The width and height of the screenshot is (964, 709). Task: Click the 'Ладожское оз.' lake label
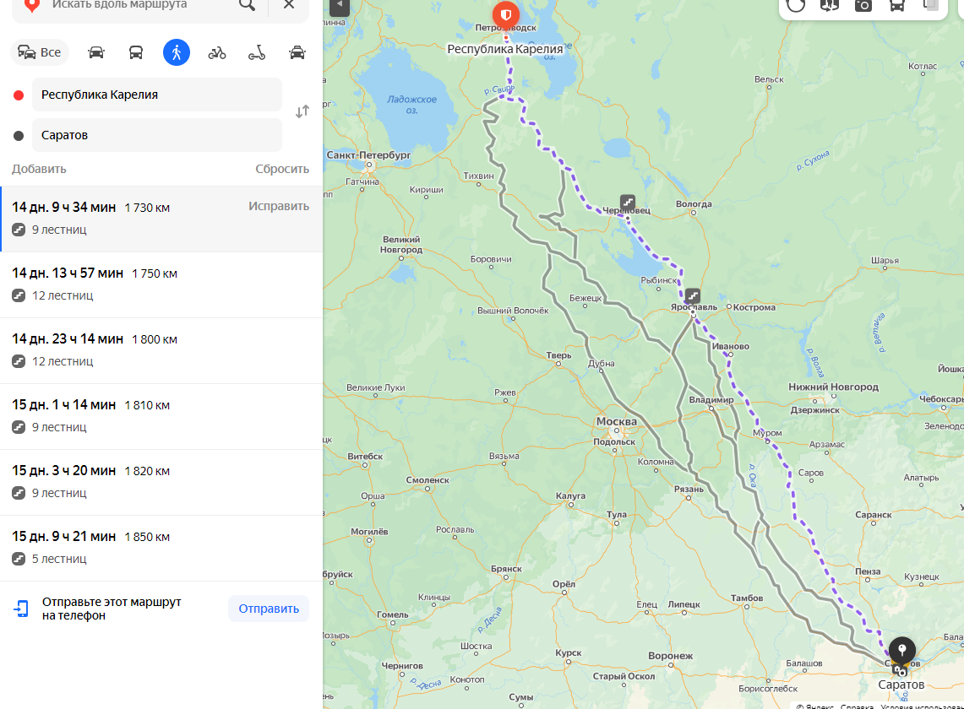412,105
